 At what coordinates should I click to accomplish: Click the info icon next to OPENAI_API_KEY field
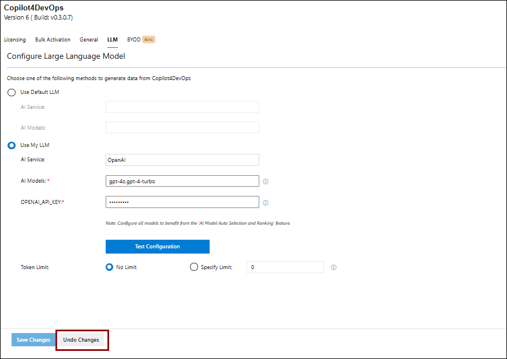coord(266,203)
